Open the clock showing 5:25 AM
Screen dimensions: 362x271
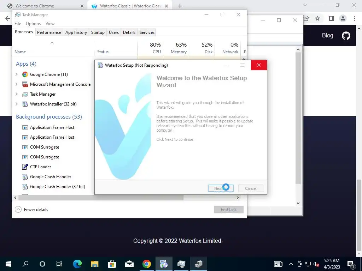332,264
